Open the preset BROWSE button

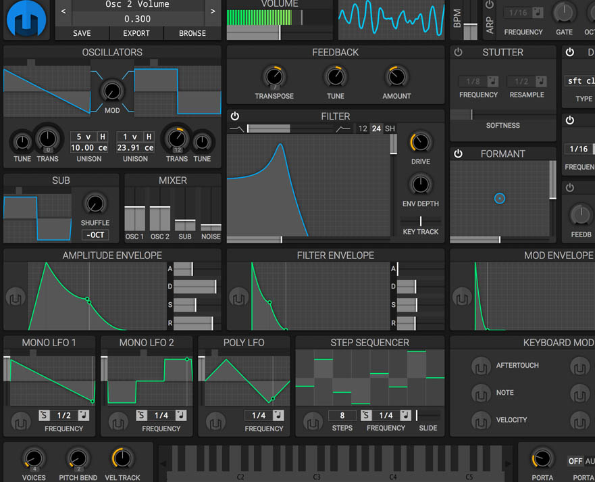[192, 33]
